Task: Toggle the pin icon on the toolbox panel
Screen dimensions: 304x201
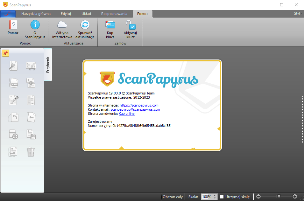Action: coord(6,53)
